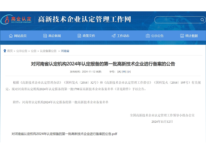Click the 河南省 breadcrumb link
The height and width of the screenshot is (154, 206).
65,51
